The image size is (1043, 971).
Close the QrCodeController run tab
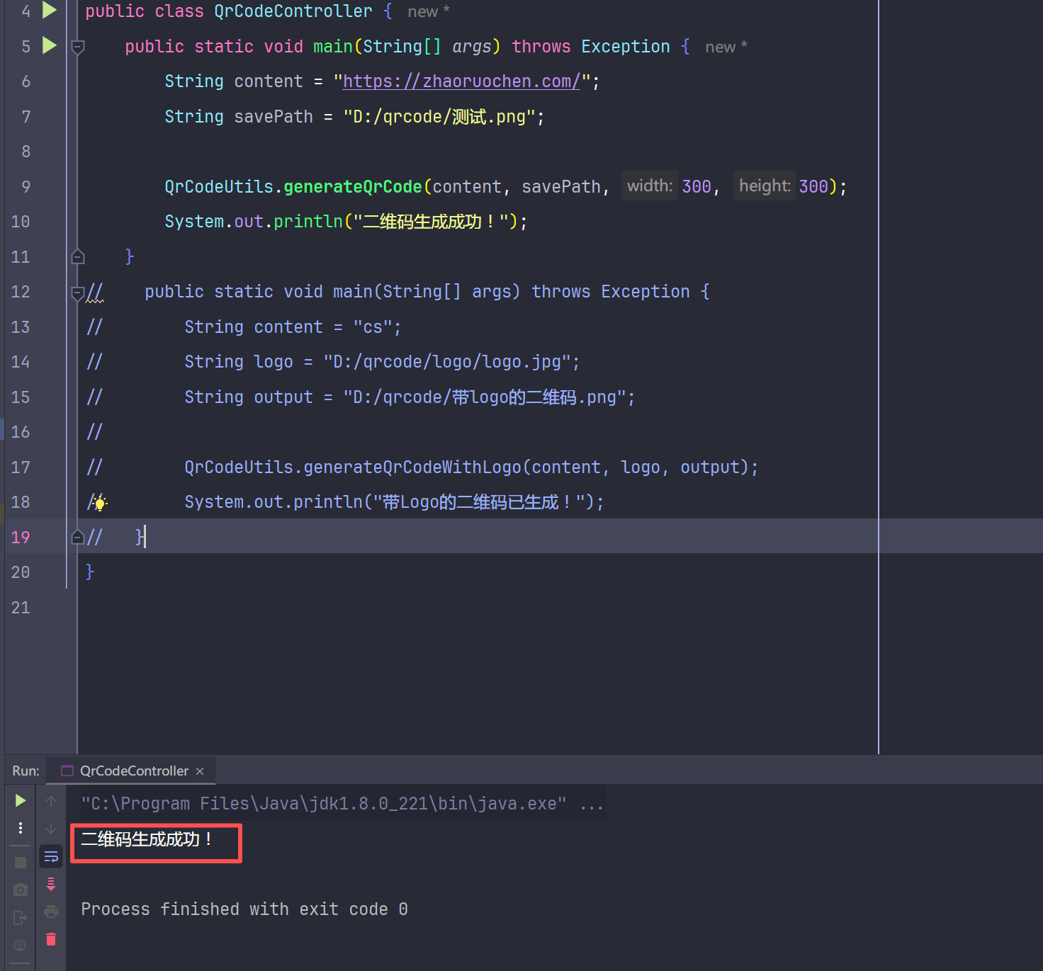pos(200,771)
